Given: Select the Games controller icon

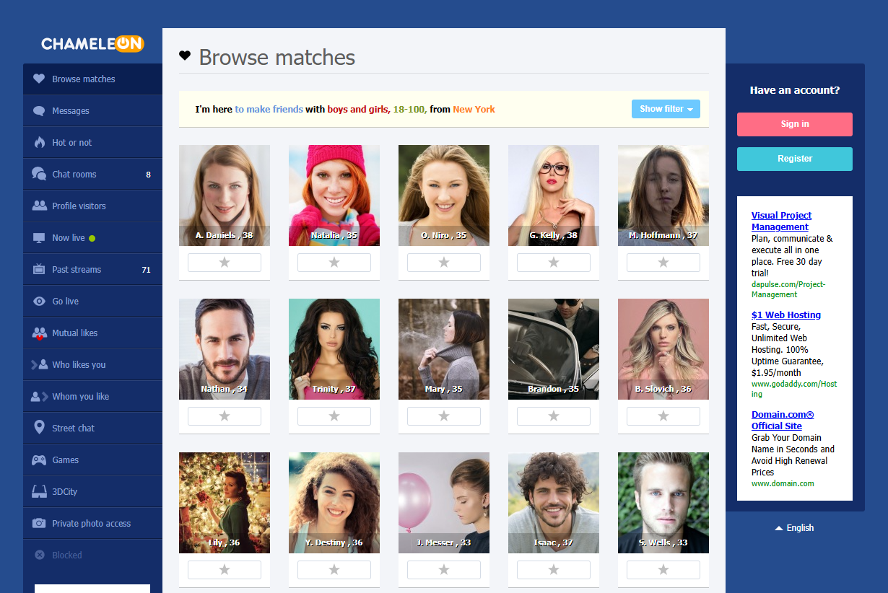Looking at the screenshot, I should (x=39, y=460).
